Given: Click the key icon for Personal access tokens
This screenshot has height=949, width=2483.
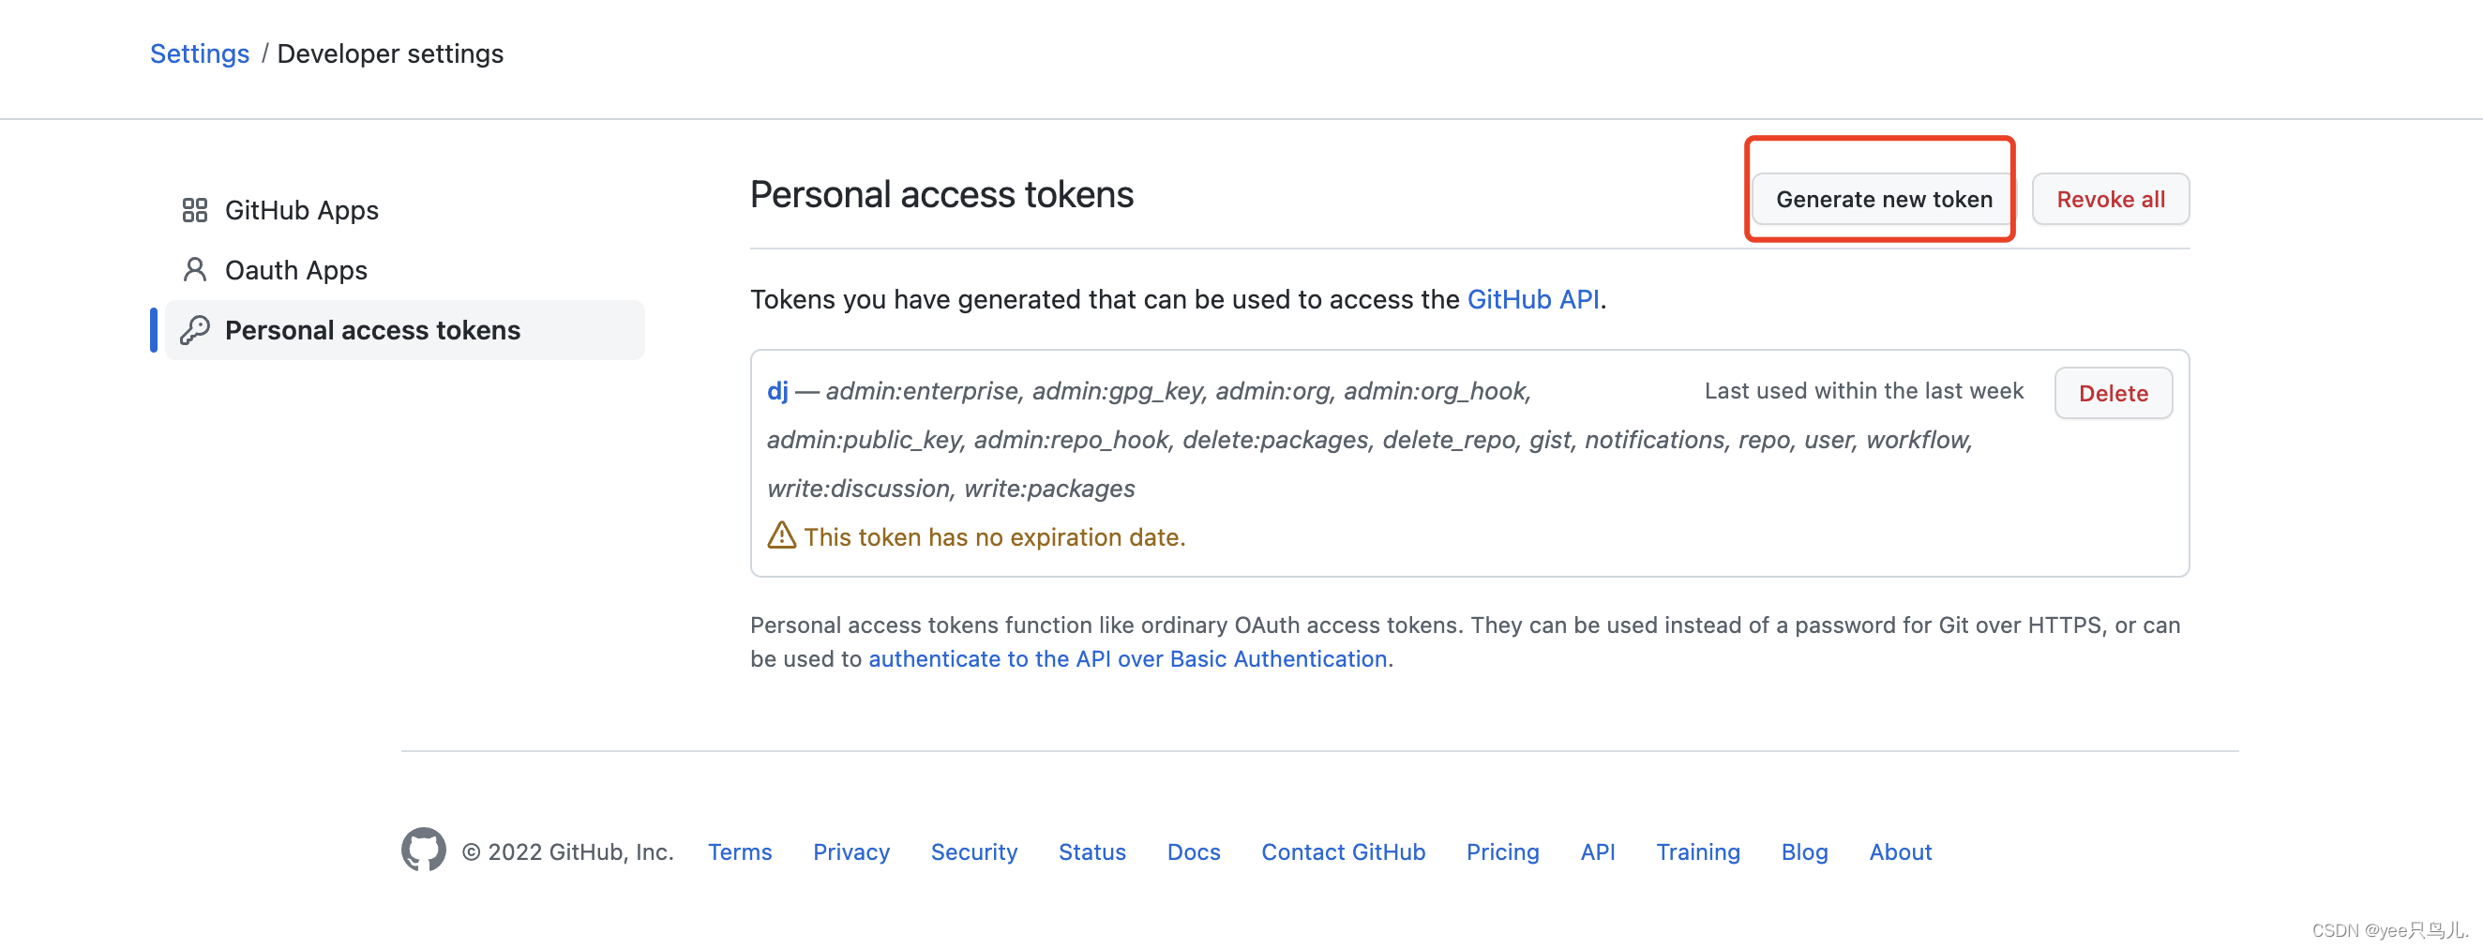Looking at the screenshot, I should [195, 330].
